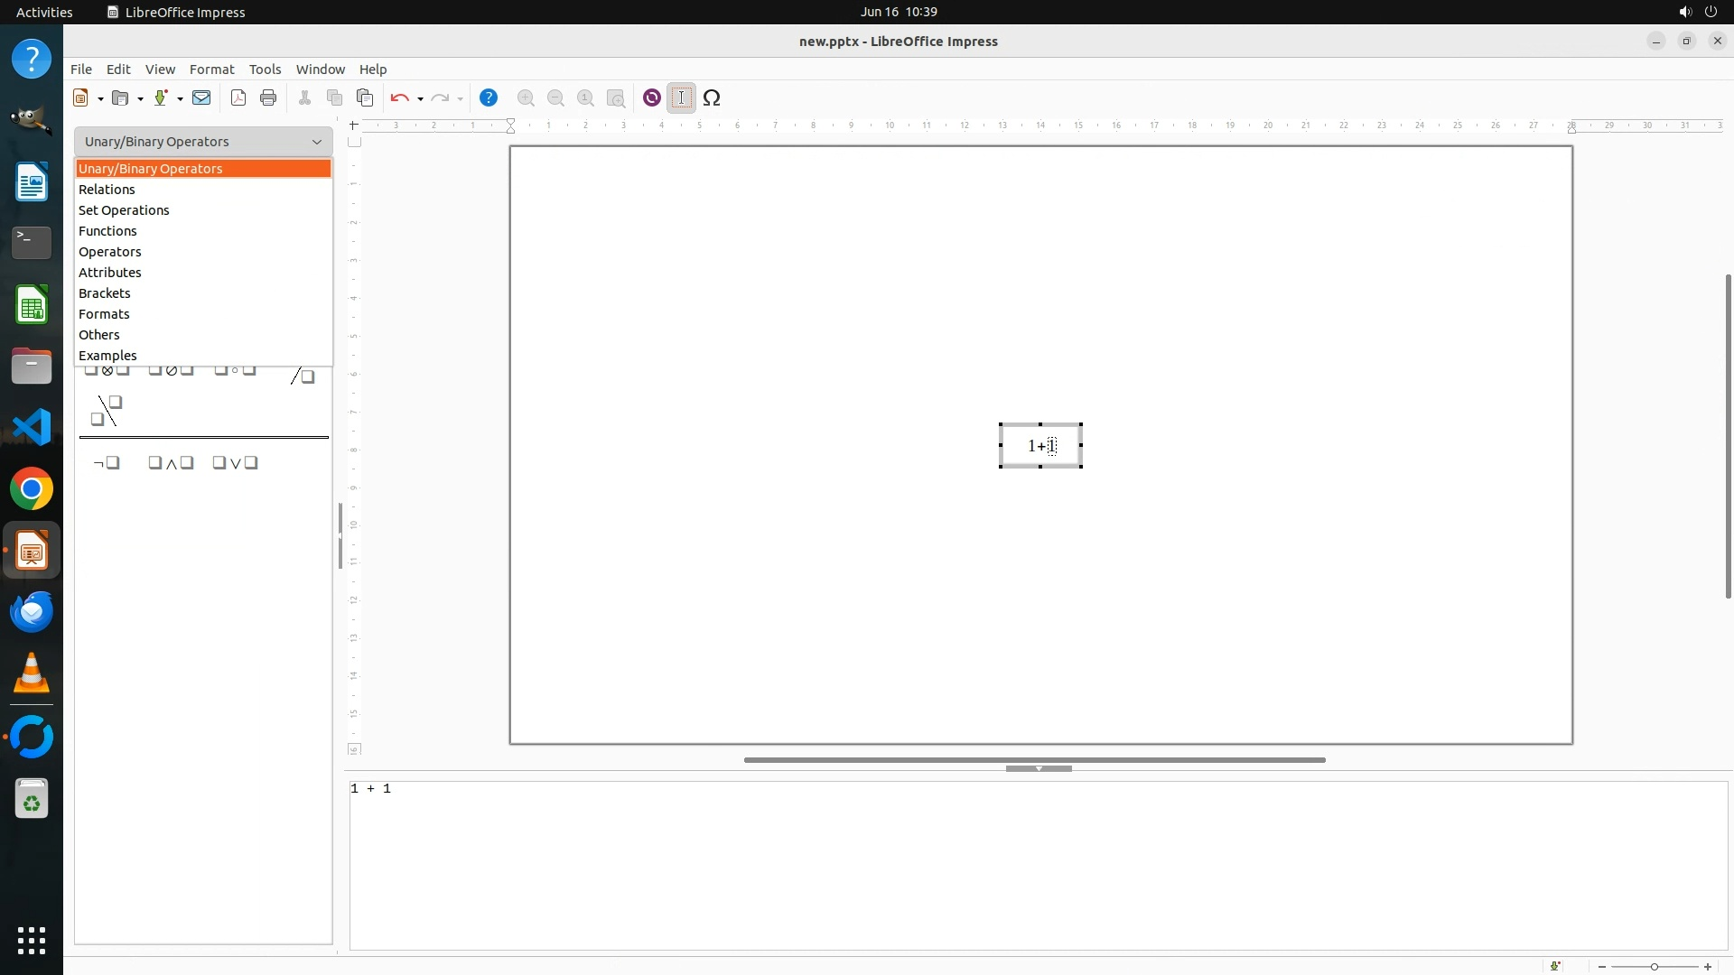Expand the Unary/Binary Operators combo box

point(317,142)
